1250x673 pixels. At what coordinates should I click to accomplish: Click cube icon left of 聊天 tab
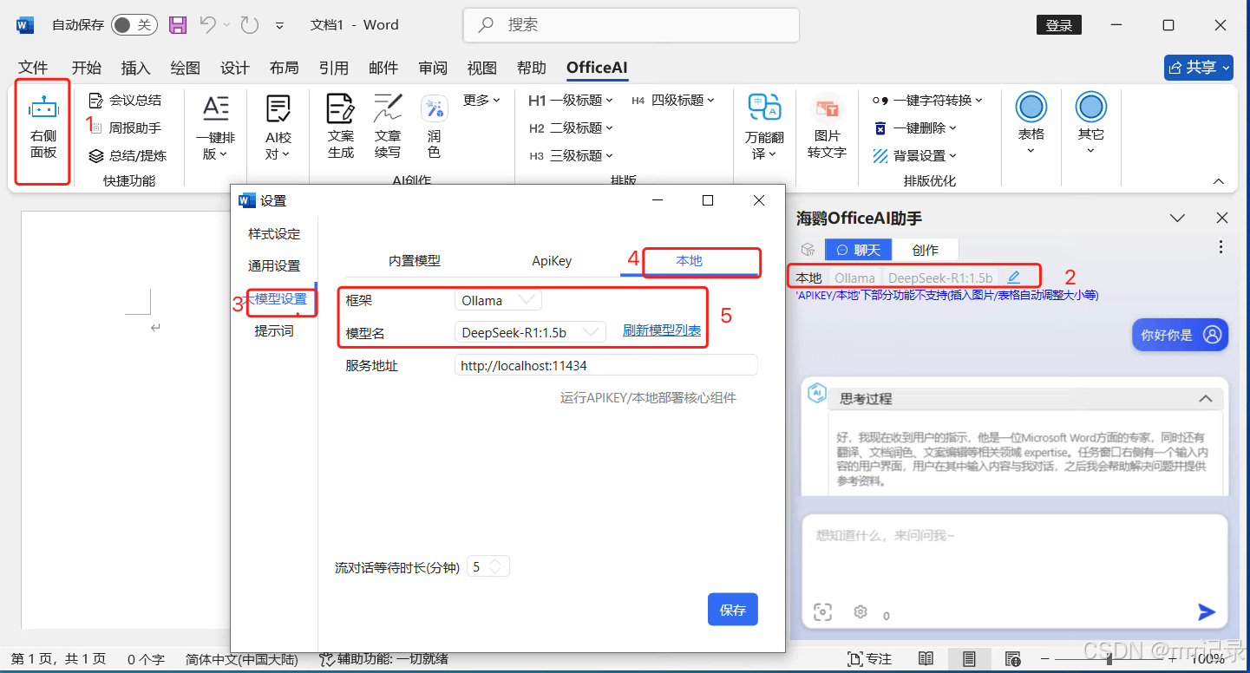tap(808, 250)
